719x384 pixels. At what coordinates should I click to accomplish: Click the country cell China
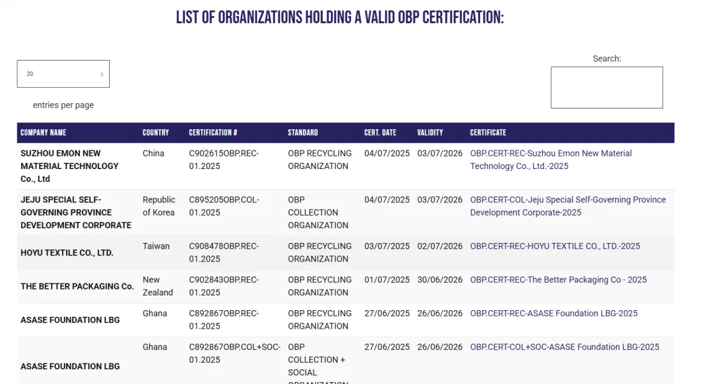tap(153, 153)
